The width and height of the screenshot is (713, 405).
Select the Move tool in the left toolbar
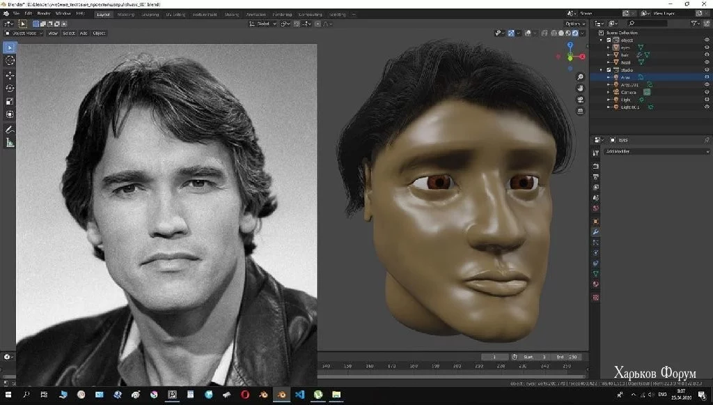tap(10, 75)
